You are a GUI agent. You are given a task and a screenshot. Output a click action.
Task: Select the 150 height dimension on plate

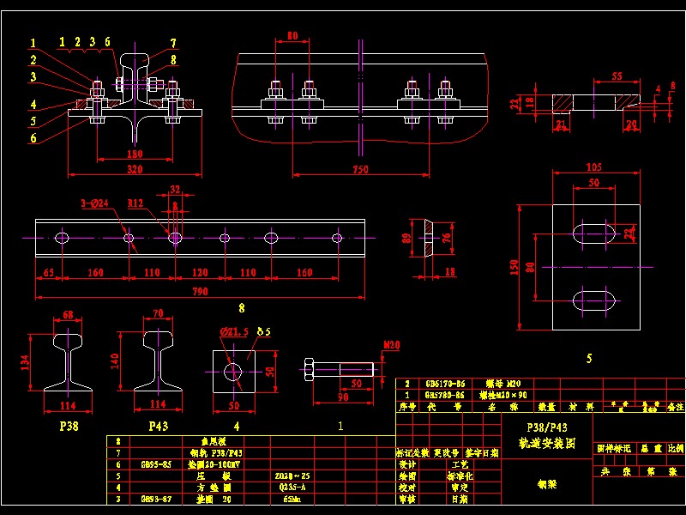tap(515, 268)
